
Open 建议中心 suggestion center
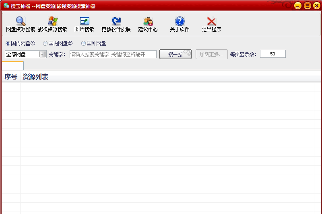148,24
